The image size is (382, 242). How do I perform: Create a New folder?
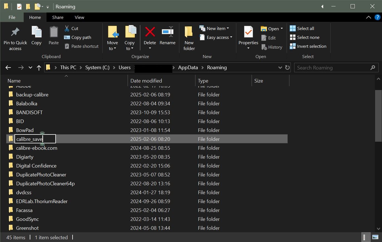point(189,38)
